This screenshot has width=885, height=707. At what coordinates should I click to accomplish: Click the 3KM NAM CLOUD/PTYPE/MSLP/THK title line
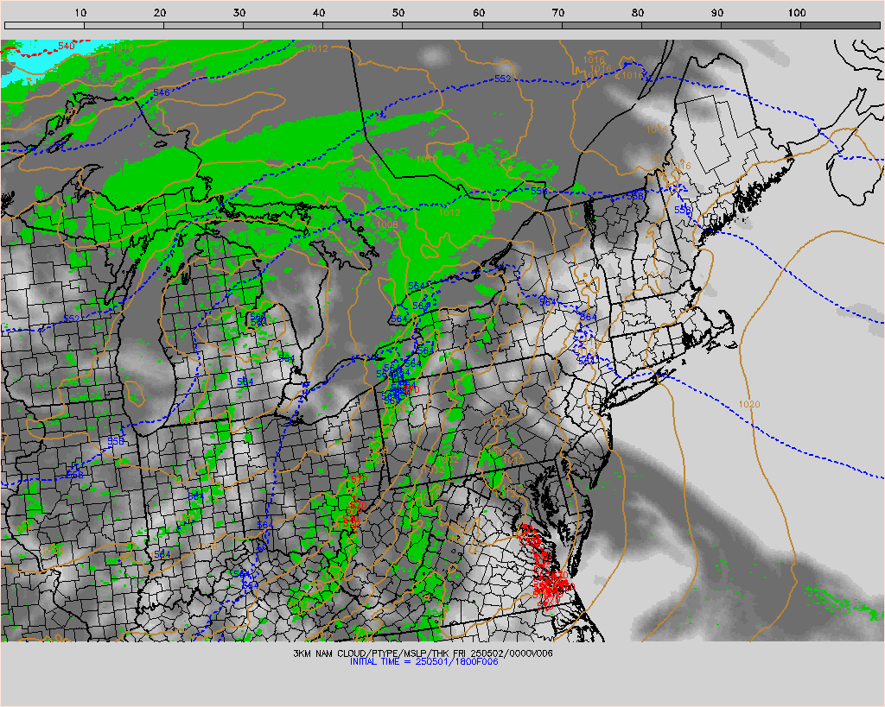pos(423,653)
